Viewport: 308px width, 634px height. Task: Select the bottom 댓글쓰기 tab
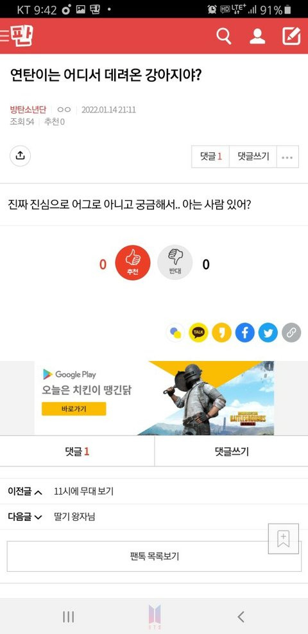pos(232,451)
